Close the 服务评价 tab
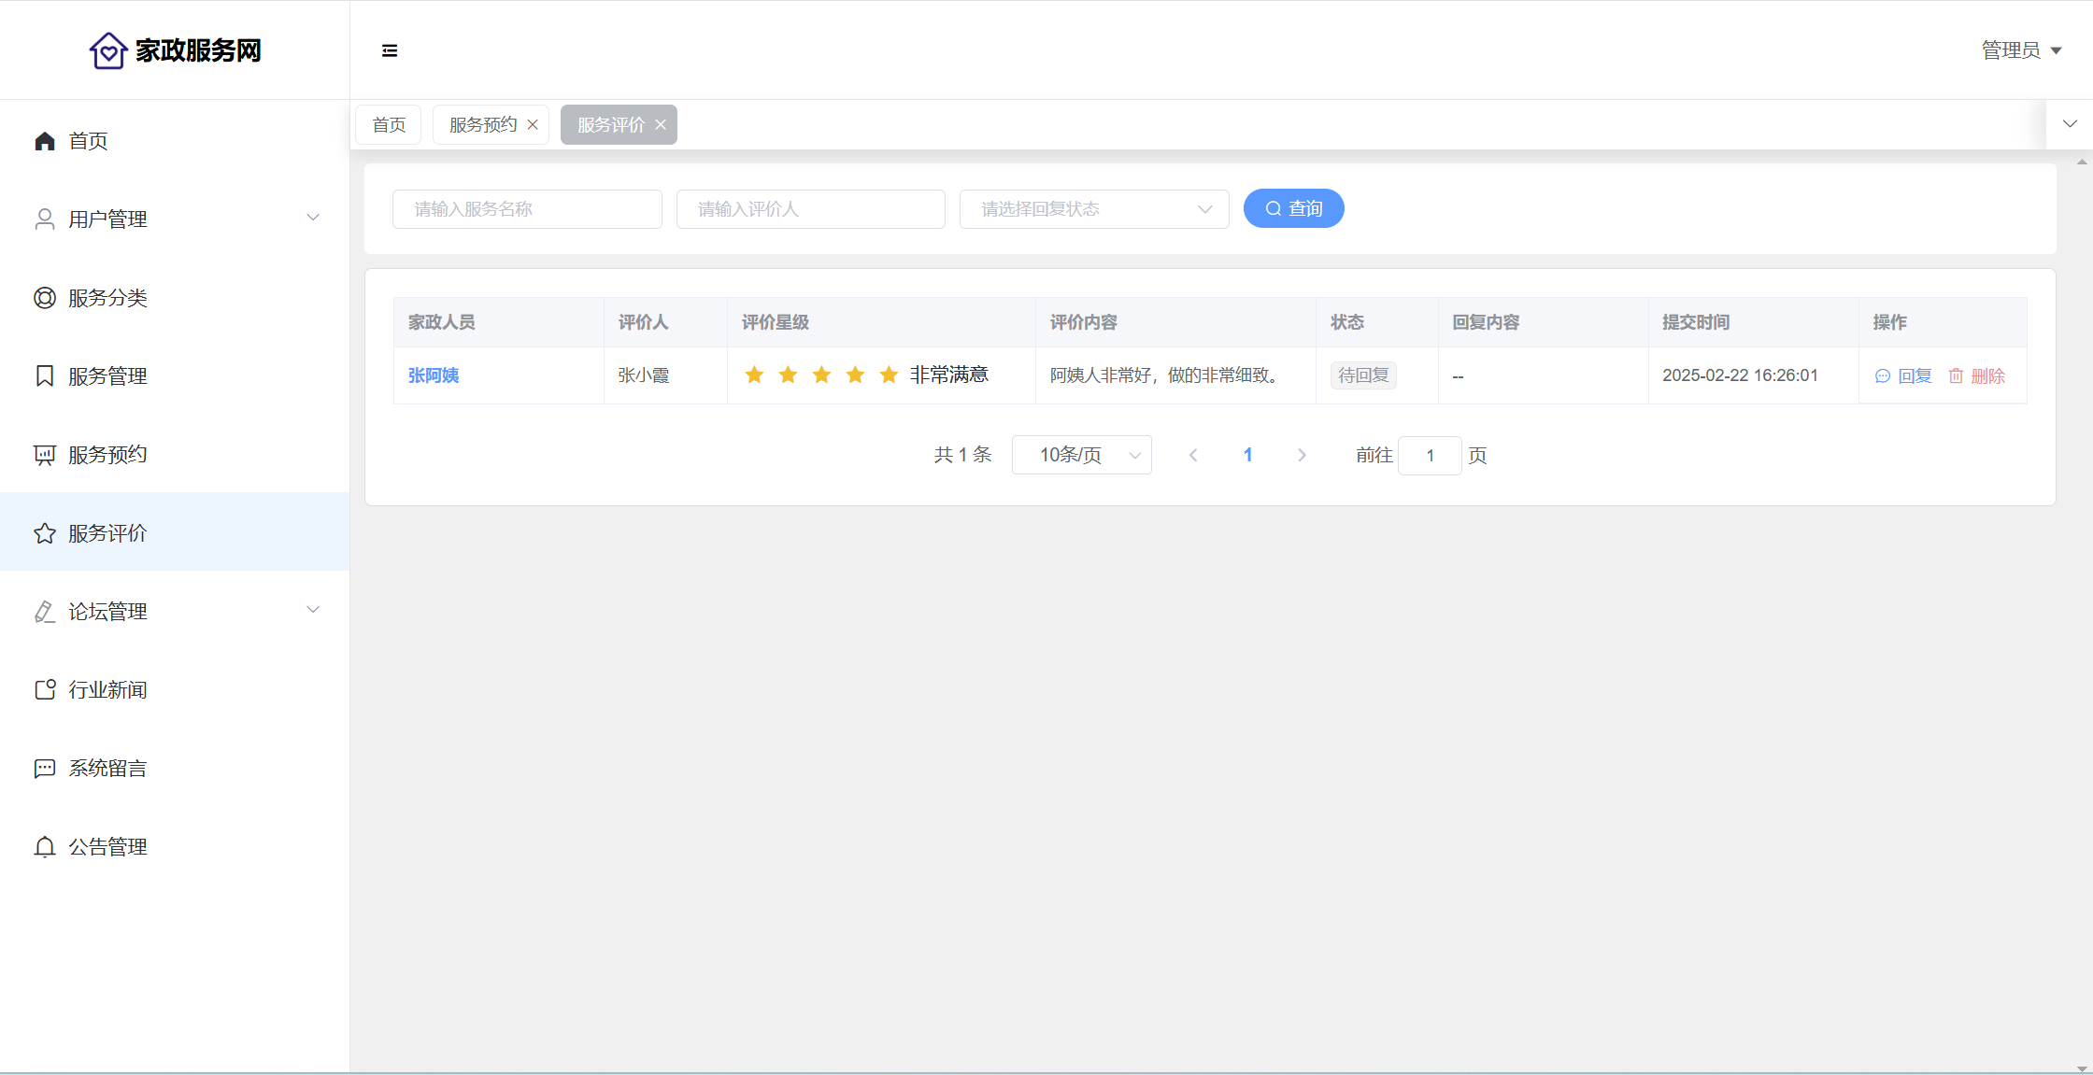 (661, 125)
